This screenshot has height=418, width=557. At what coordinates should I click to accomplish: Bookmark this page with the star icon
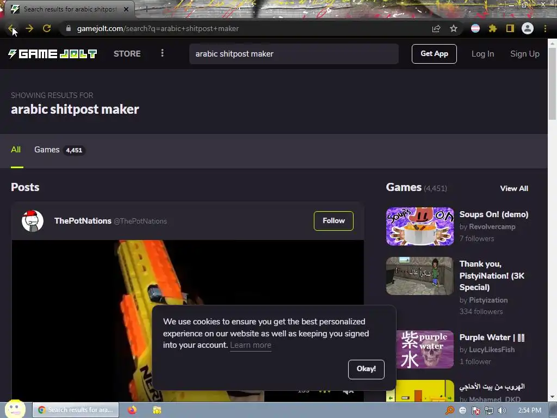point(454,28)
